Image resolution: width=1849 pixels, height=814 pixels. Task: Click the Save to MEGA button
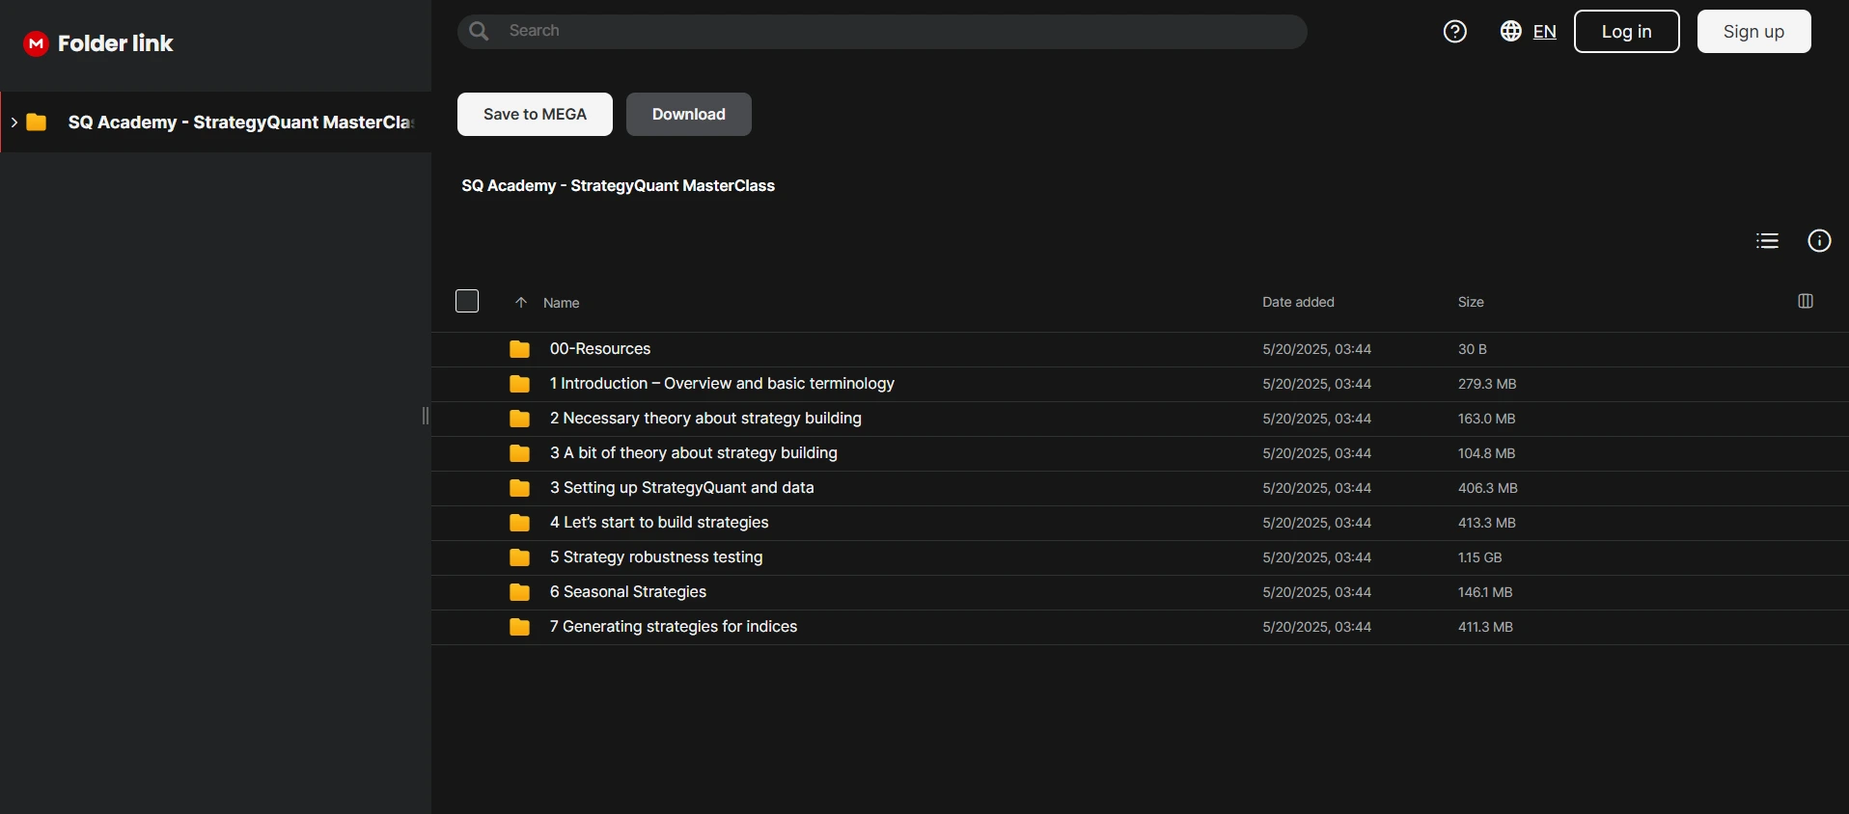pos(535,114)
